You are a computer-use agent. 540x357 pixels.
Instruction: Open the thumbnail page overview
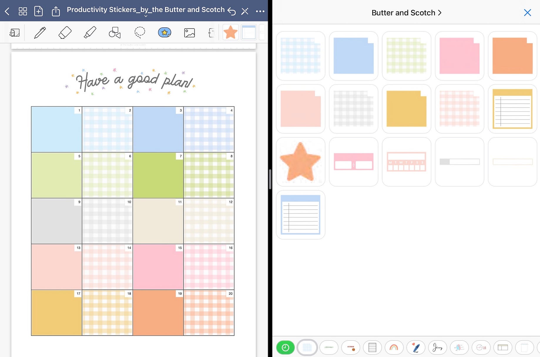pos(23,11)
